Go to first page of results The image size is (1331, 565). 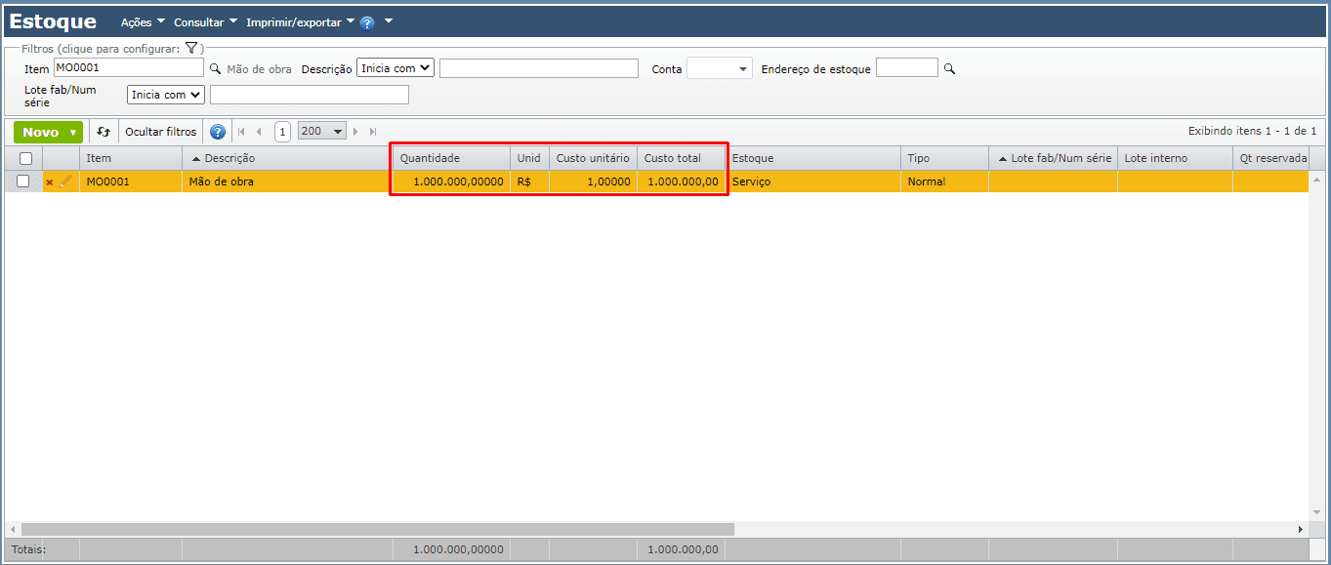tap(241, 132)
